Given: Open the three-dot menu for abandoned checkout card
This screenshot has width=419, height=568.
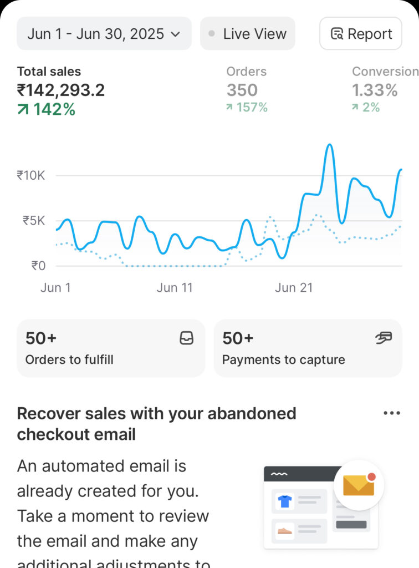Looking at the screenshot, I should click(392, 413).
